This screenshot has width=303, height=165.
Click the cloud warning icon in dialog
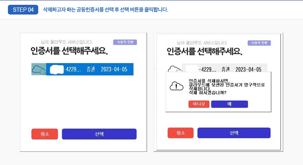pyautogui.click(x=176, y=86)
